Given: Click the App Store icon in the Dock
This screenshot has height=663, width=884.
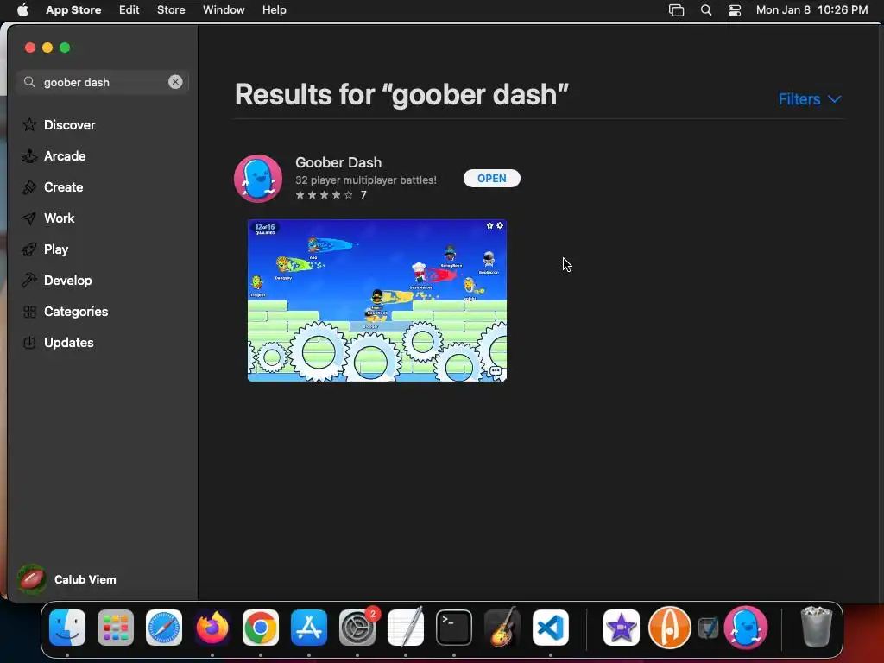Looking at the screenshot, I should (309, 628).
